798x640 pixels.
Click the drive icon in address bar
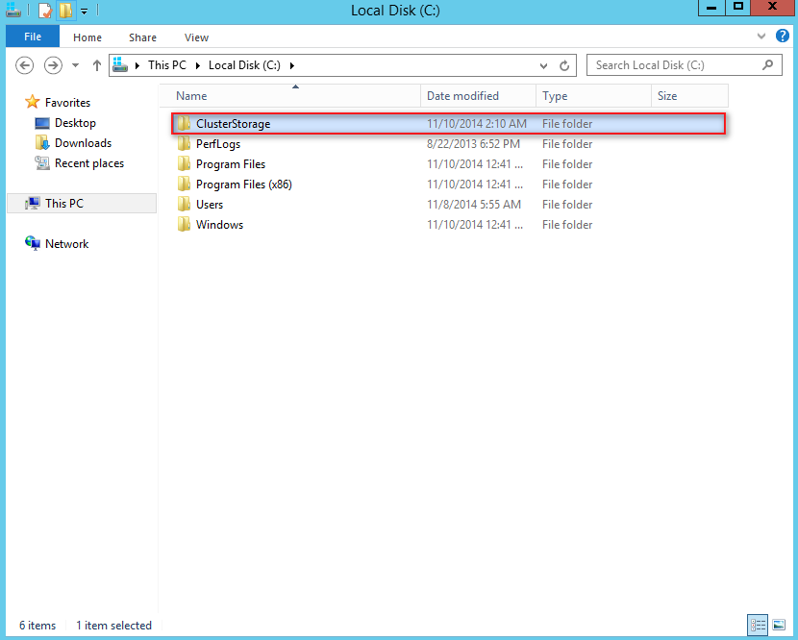coord(120,64)
